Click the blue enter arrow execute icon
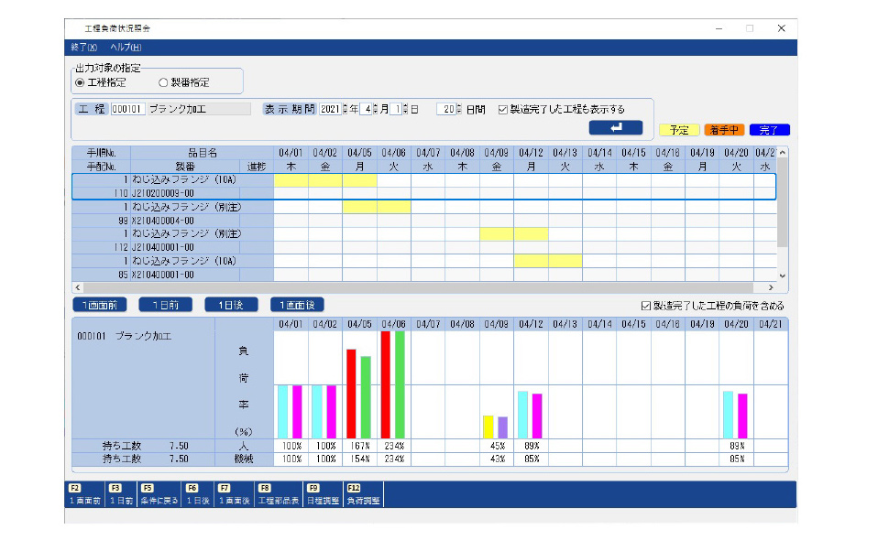The image size is (878, 540). [615, 127]
